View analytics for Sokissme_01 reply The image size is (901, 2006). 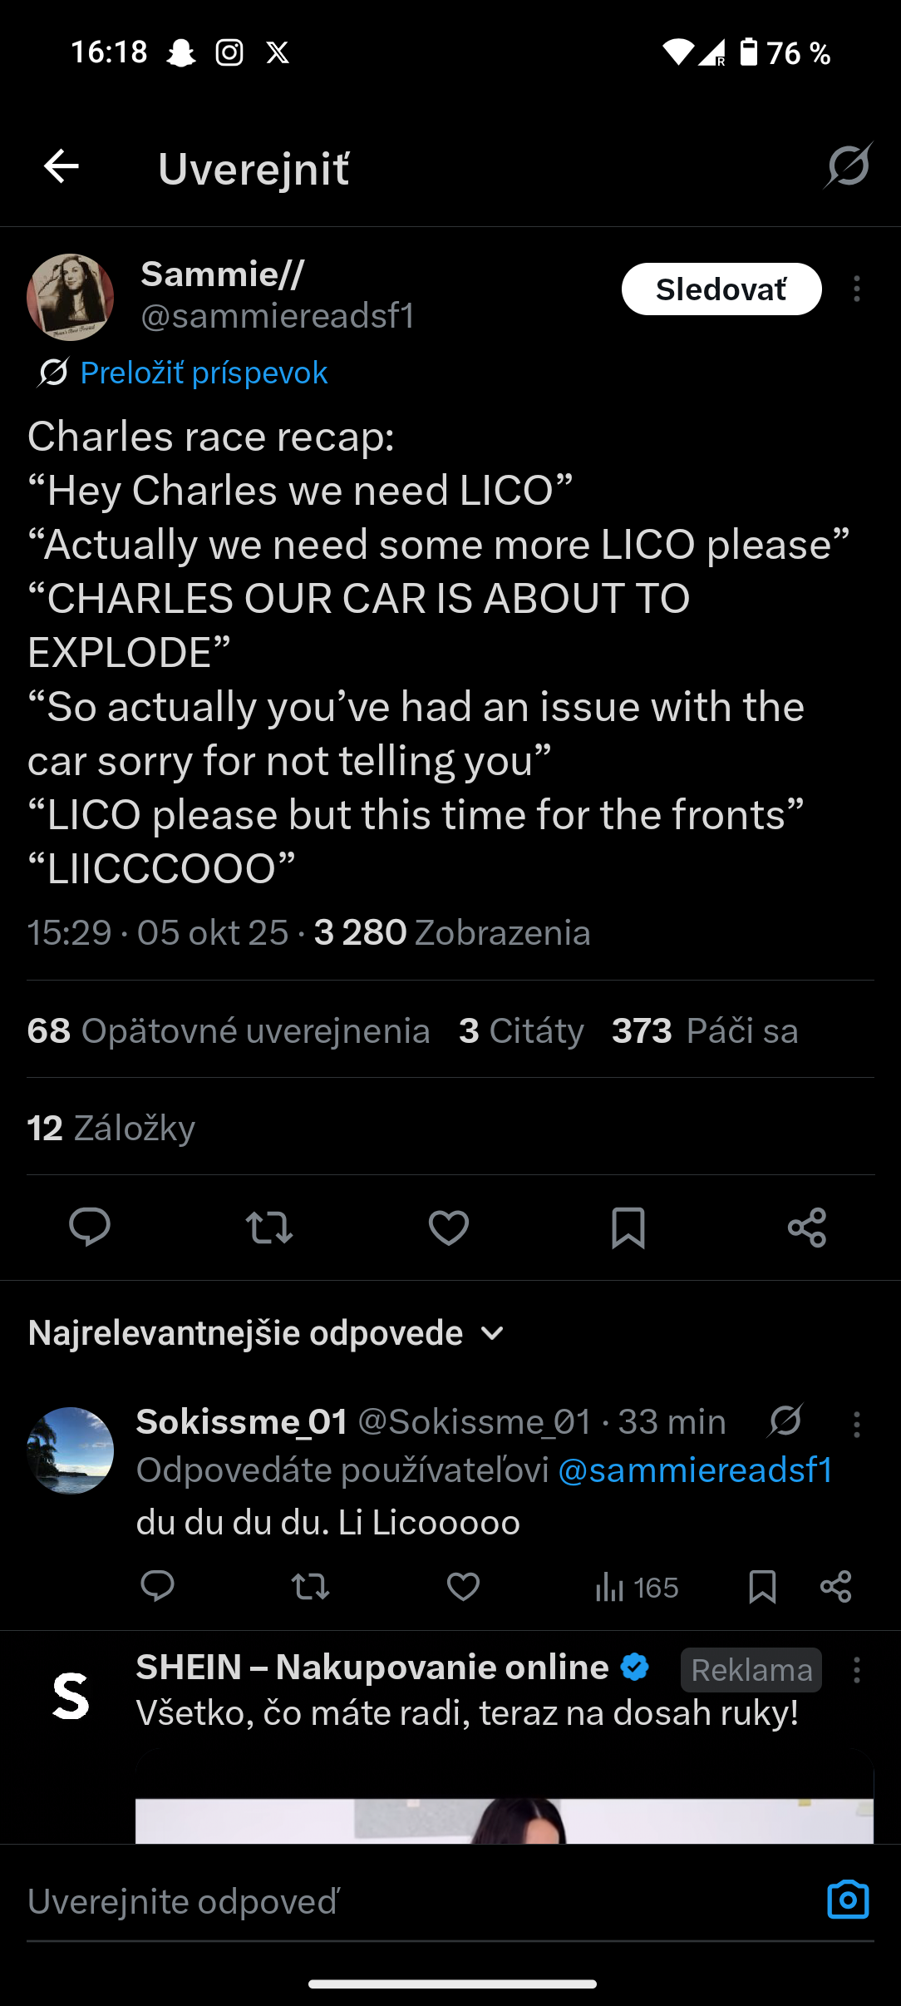[x=637, y=1588]
